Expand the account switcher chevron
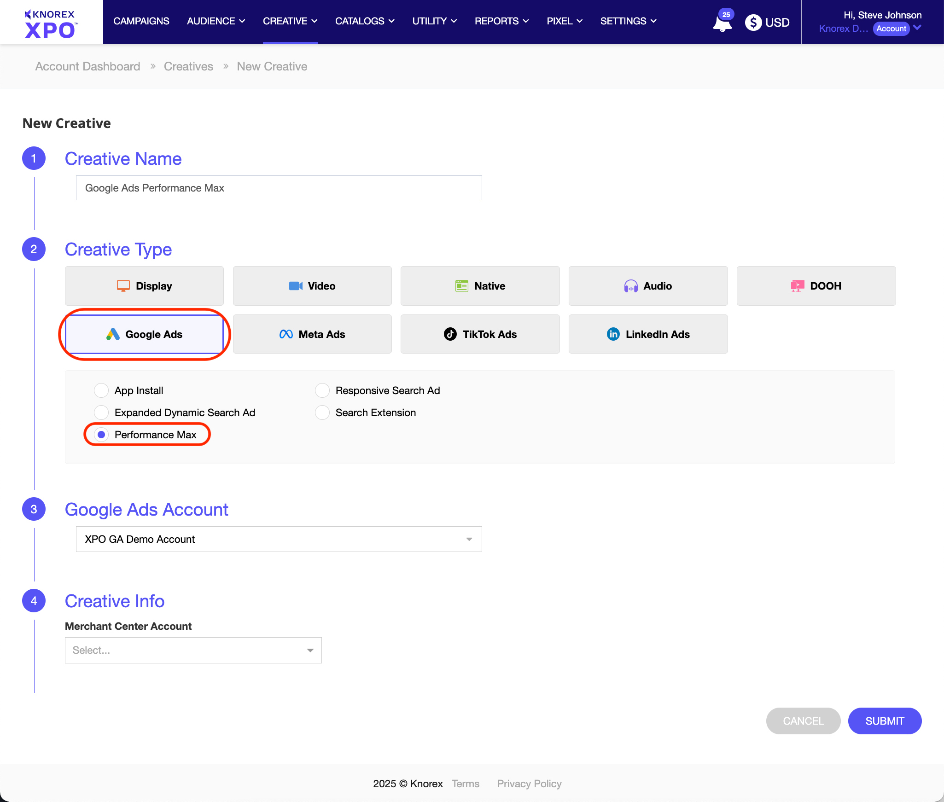 coord(921,28)
